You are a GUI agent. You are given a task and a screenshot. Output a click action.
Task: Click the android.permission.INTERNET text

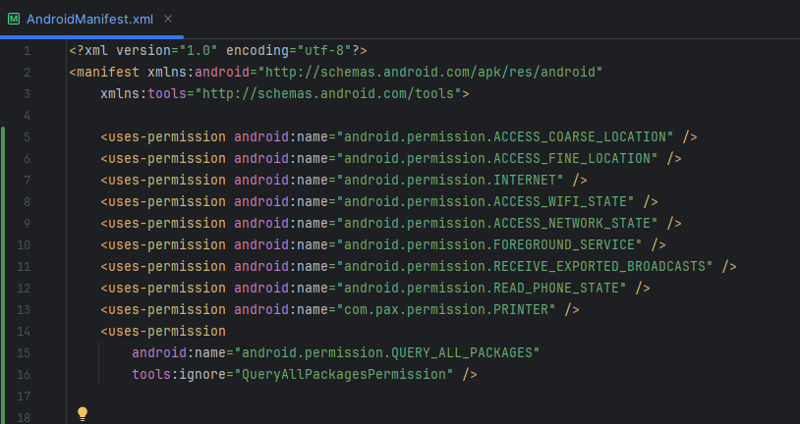tap(450, 180)
